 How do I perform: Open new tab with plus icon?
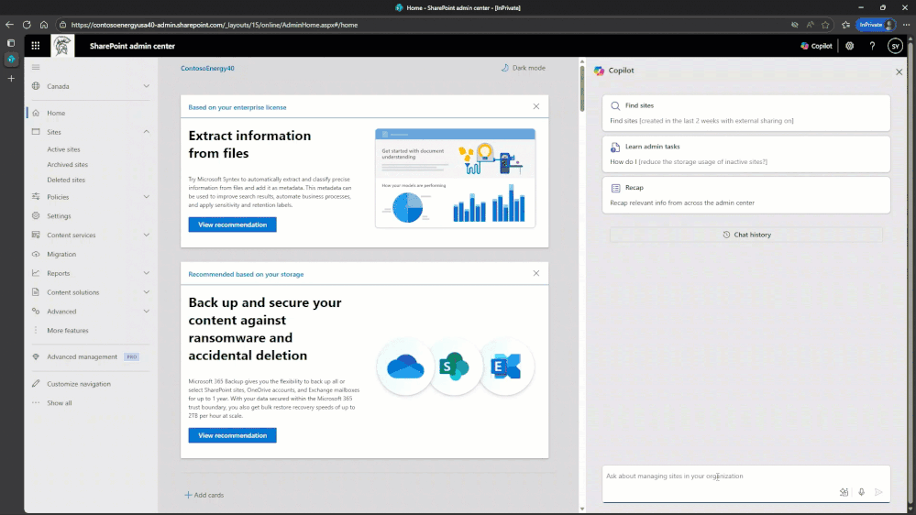coord(11,78)
